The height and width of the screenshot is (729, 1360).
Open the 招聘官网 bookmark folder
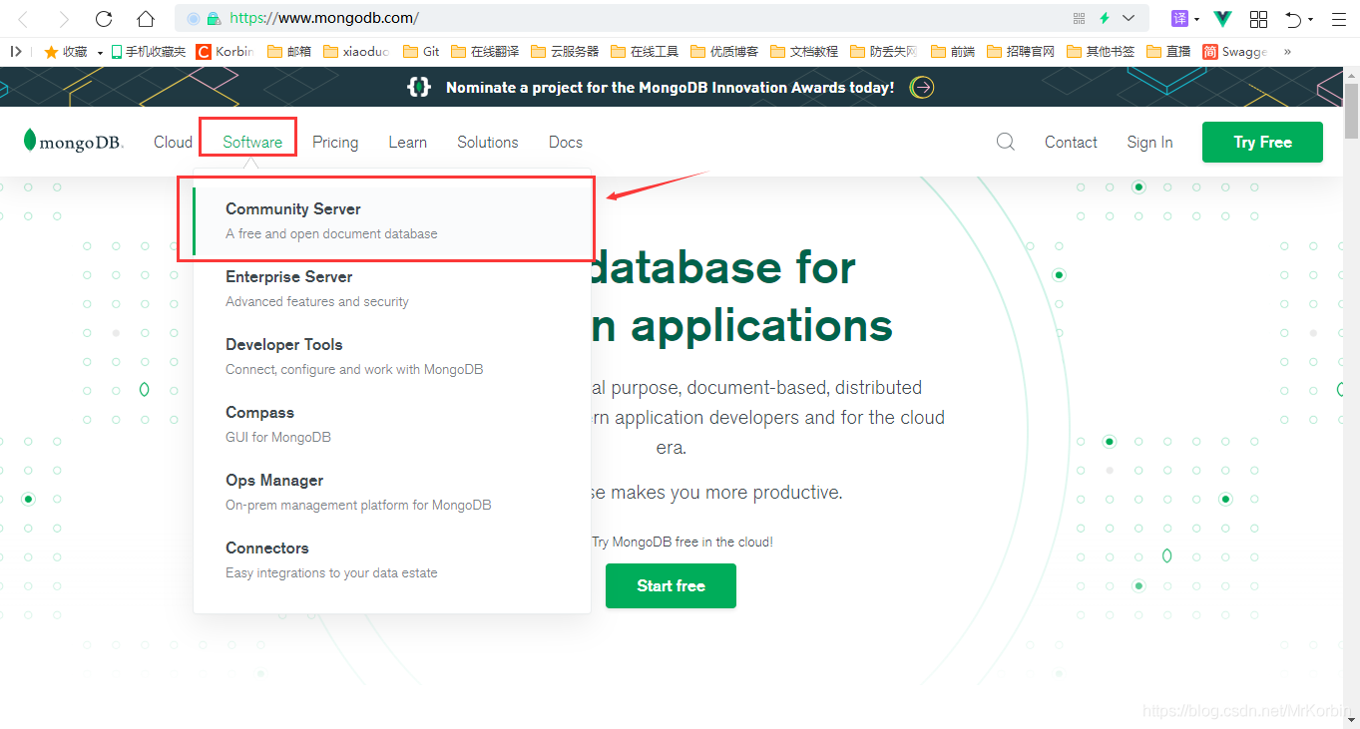click(1021, 51)
